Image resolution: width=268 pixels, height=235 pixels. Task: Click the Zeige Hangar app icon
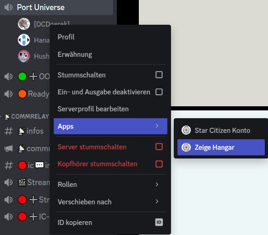click(186, 147)
